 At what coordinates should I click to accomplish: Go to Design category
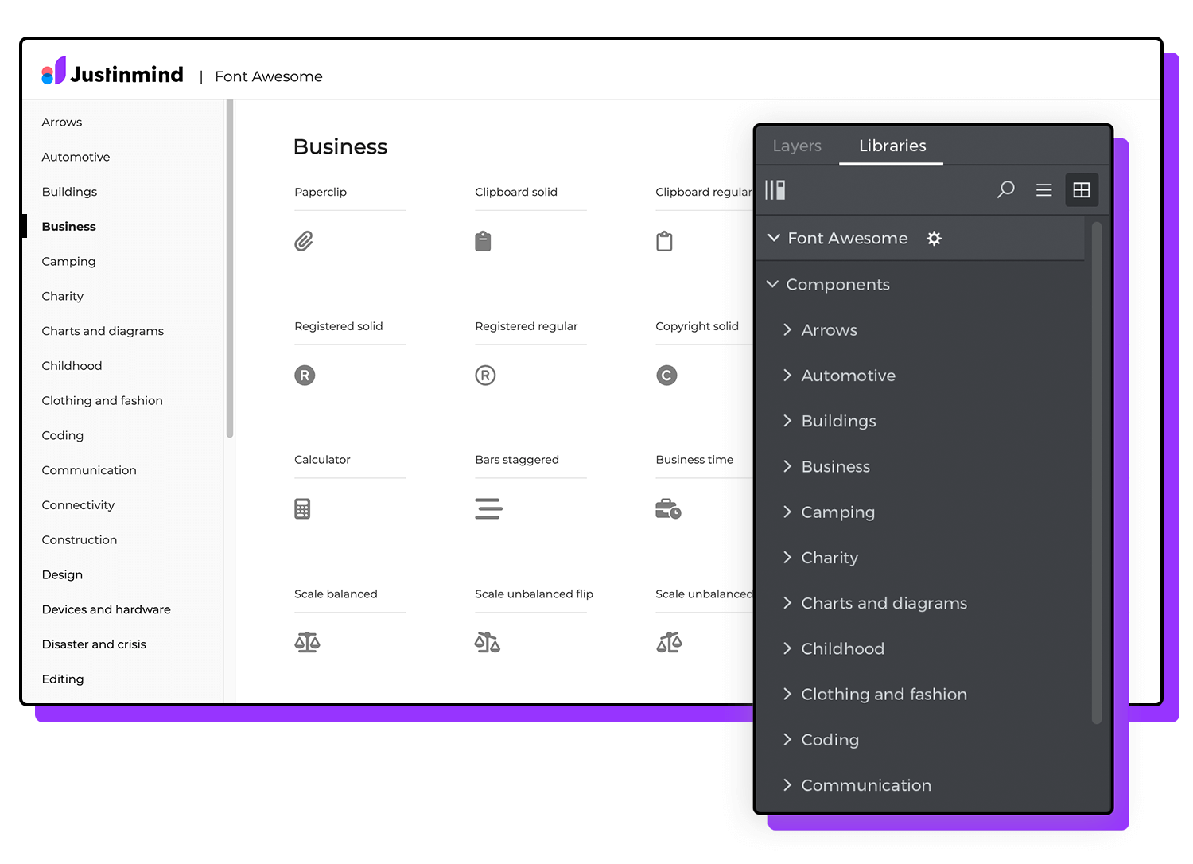[62, 575]
